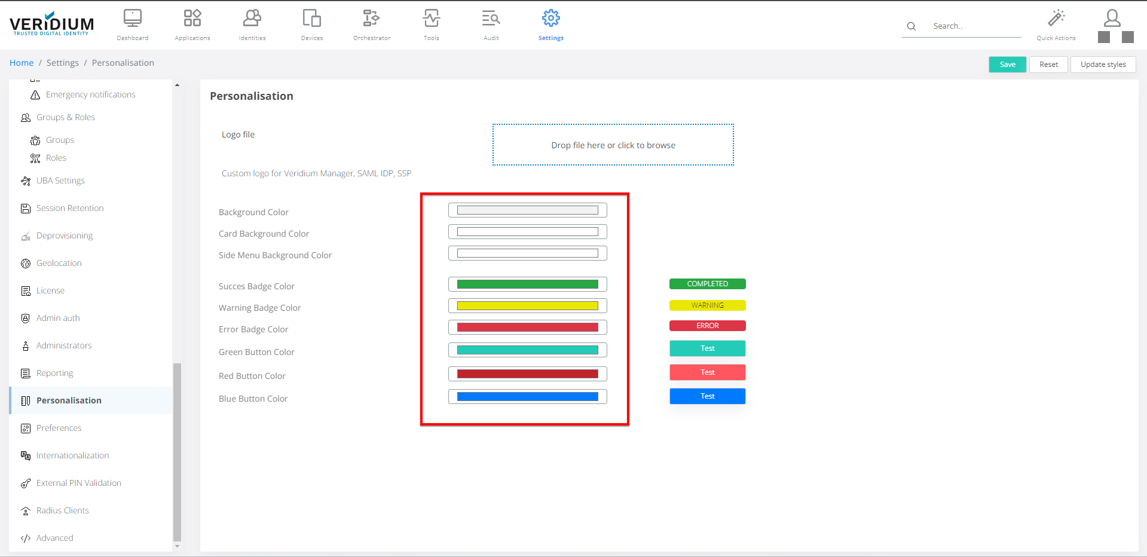The height and width of the screenshot is (557, 1147).
Task: Open the Dashboard monitor icon
Action: pyautogui.click(x=133, y=19)
